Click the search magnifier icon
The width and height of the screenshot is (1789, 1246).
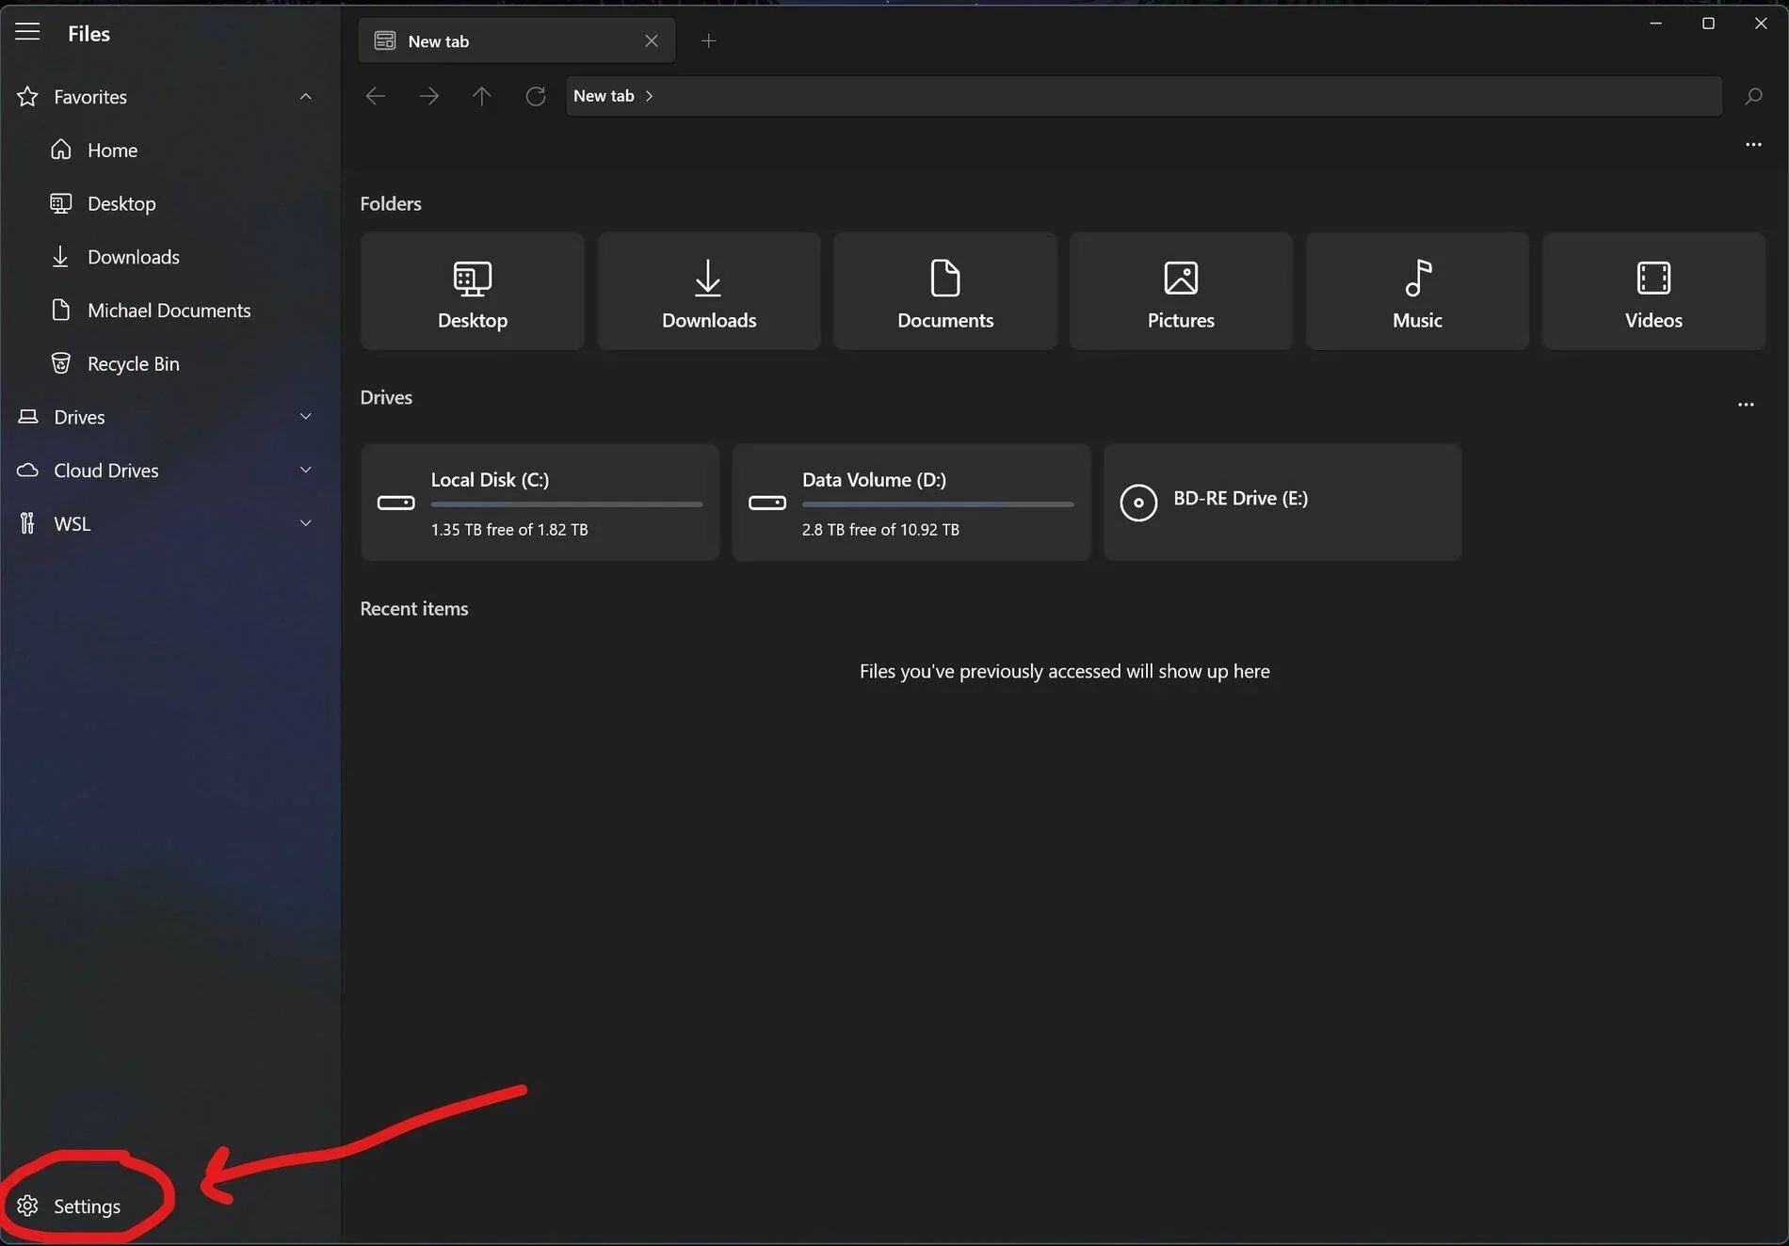[x=1752, y=96]
